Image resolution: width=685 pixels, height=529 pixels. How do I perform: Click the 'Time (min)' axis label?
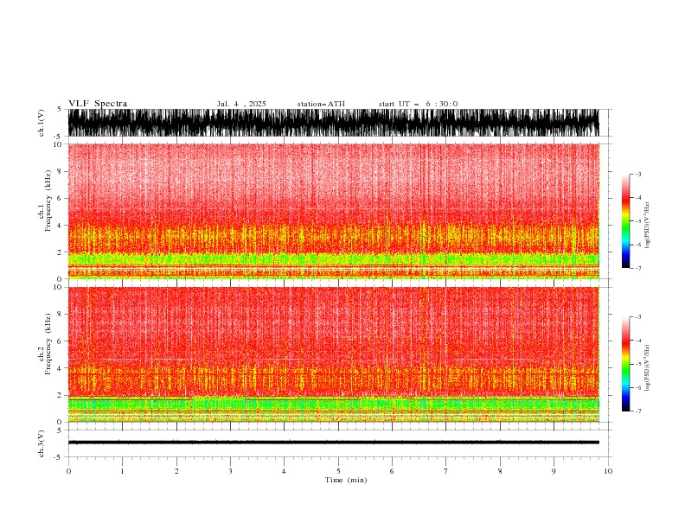(x=346, y=480)
